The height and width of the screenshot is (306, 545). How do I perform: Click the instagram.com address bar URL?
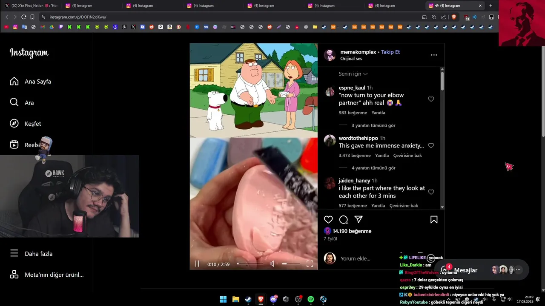(78, 17)
